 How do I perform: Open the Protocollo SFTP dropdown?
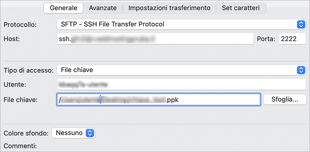181,24
